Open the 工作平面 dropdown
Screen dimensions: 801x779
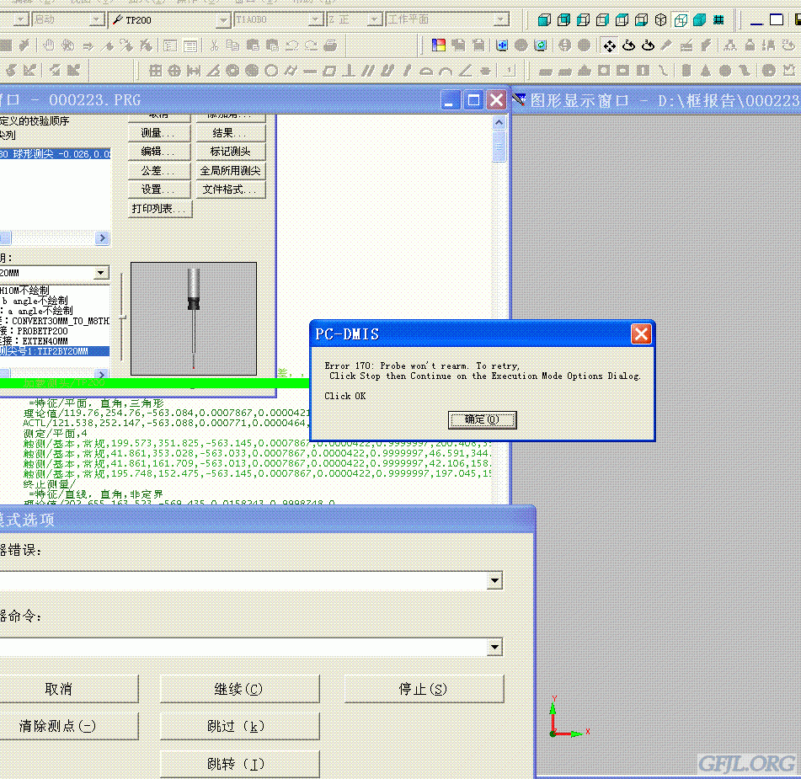point(502,20)
